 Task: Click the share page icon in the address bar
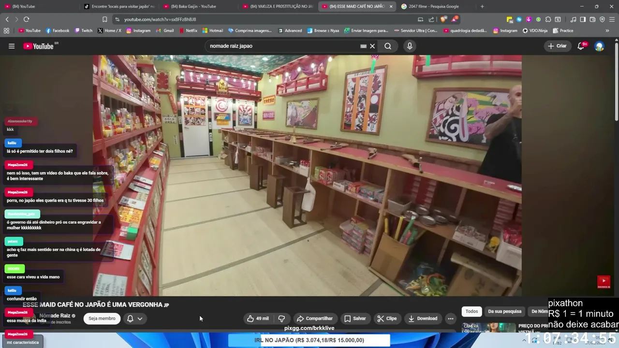pyautogui.click(x=431, y=19)
